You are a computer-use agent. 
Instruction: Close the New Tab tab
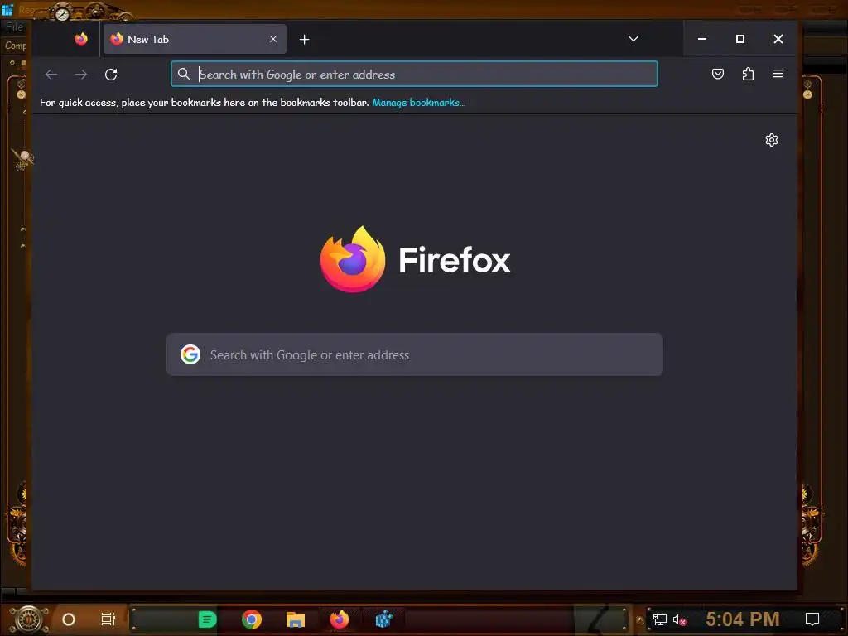point(273,39)
